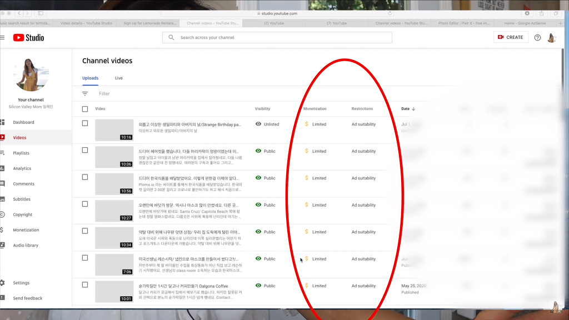The image size is (569, 320).
Task: Open Public visibility dropdown for 10:27 video
Action: [x=265, y=205]
